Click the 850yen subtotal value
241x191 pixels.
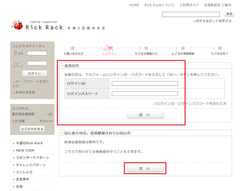(46, 121)
